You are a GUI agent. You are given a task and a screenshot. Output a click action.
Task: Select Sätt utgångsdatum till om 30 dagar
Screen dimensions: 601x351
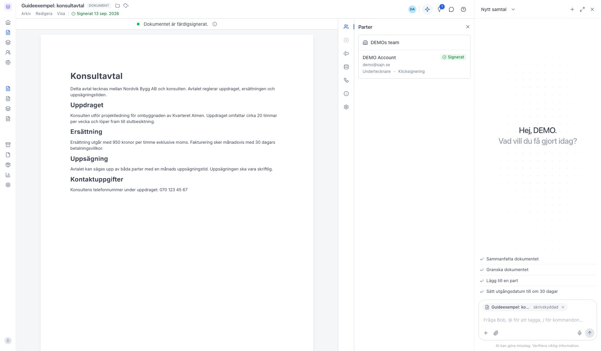tap(538, 291)
